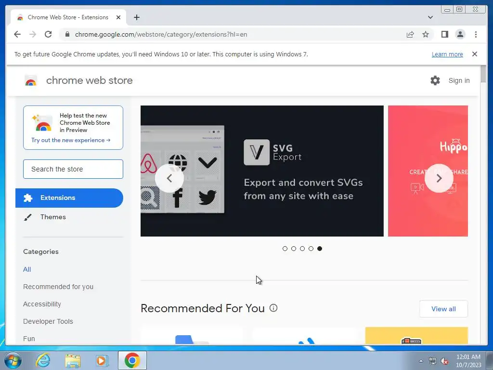Select Recommended for you category
493x370 pixels.
tap(58, 287)
